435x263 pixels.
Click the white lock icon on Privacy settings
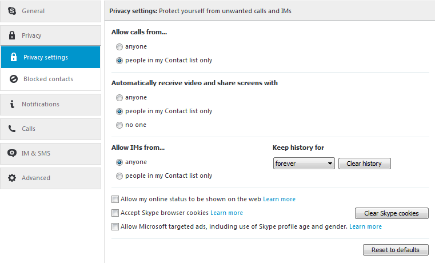14,57
